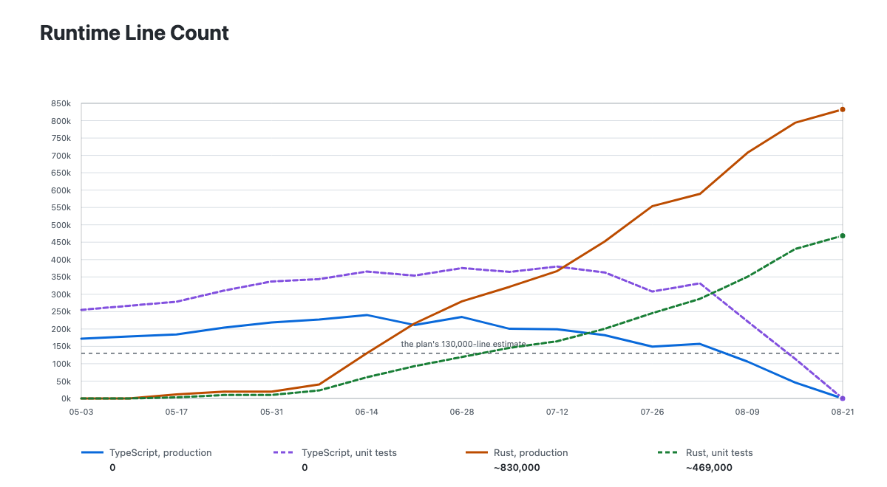Click the 06-14 x-axis date label

coord(367,412)
